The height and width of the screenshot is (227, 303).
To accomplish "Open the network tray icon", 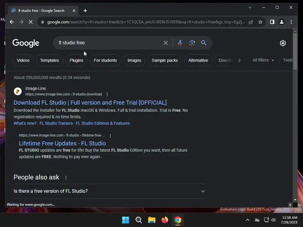I will click(x=266, y=220).
